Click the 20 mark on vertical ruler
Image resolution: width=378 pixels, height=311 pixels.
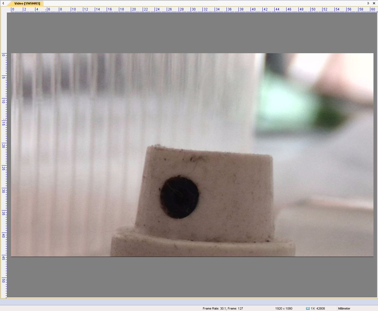click(3, 146)
